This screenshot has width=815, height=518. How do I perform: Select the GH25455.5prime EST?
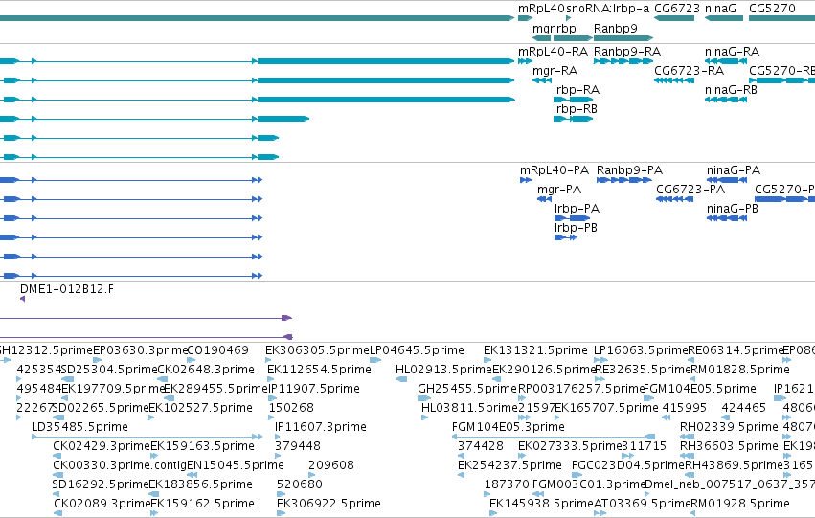pyautogui.click(x=424, y=398)
